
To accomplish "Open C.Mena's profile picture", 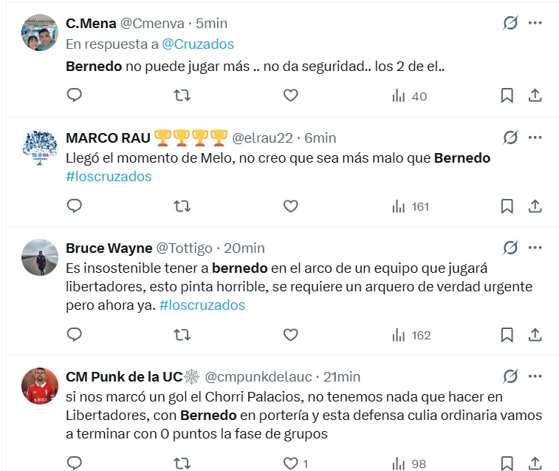I will click(x=40, y=33).
